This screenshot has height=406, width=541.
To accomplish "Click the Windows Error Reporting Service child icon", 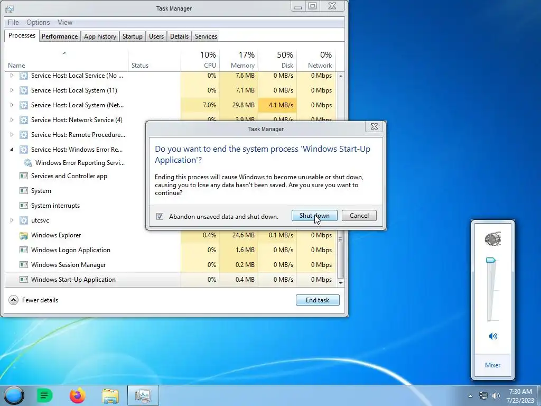I will click(x=27, y=163).
